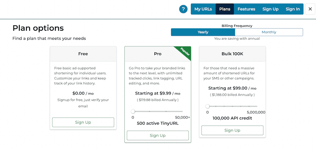Click the blue question mark help icon
The image size is (316, 150).
(x=183, y=9)
